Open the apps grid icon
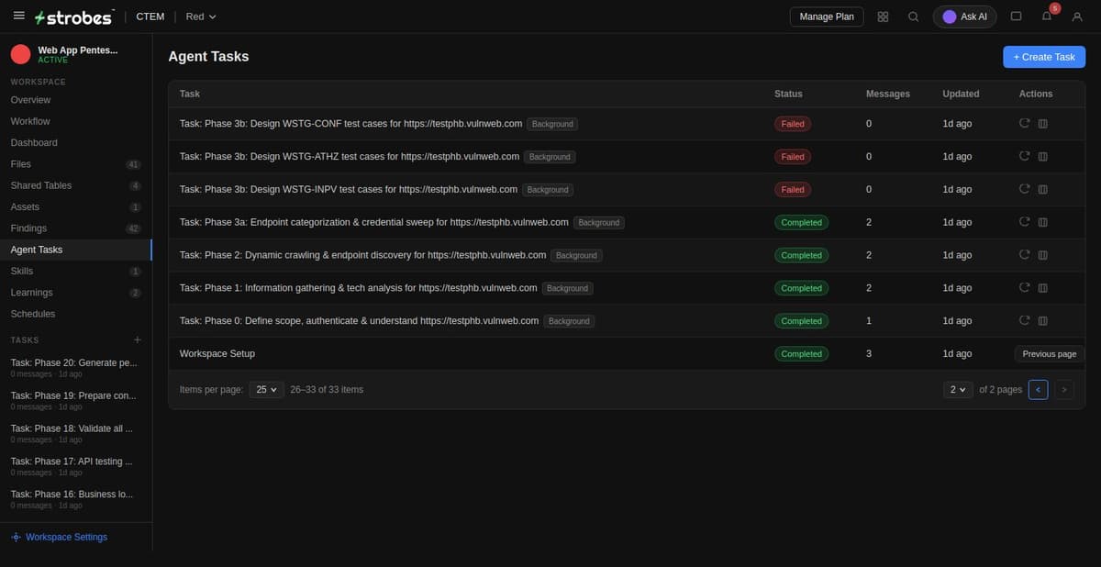 (x=883, y=17)
